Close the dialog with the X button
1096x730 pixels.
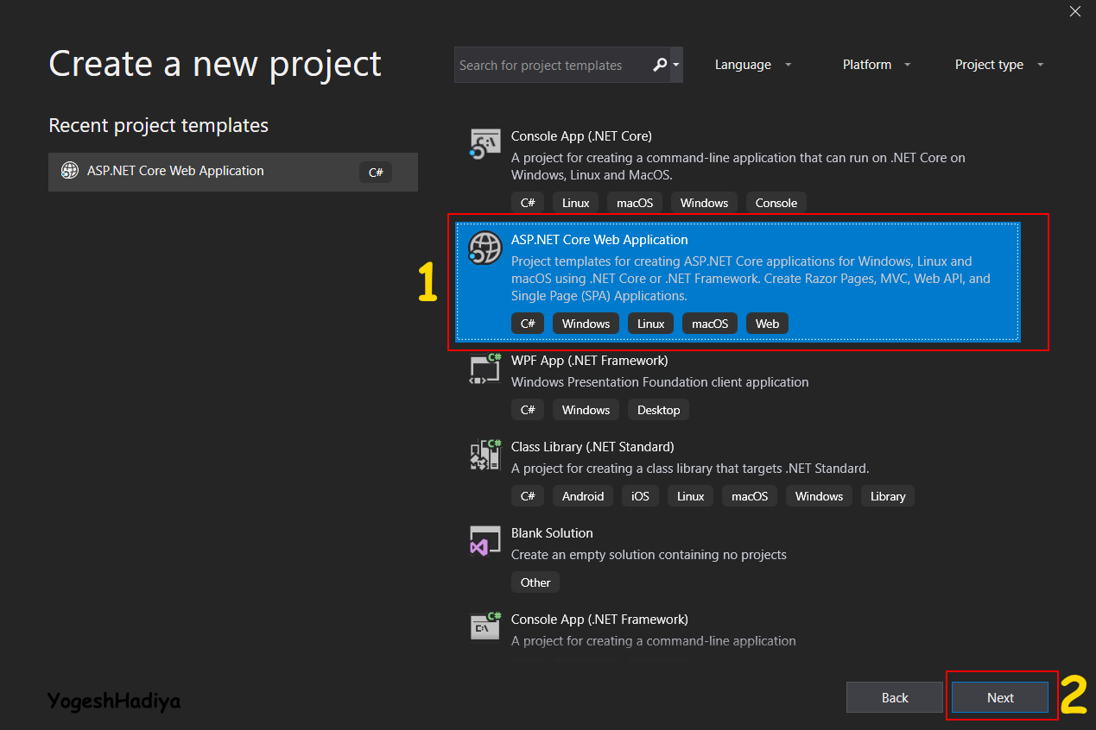coord(1075,11)
